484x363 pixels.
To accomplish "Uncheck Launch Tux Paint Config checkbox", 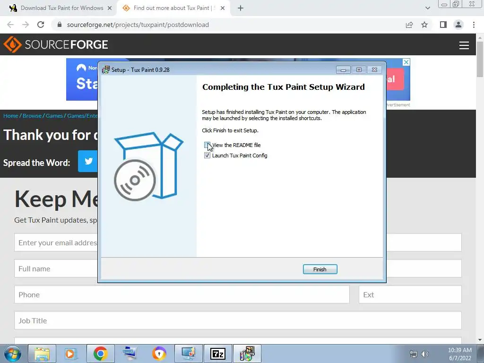I will (207, 156).
